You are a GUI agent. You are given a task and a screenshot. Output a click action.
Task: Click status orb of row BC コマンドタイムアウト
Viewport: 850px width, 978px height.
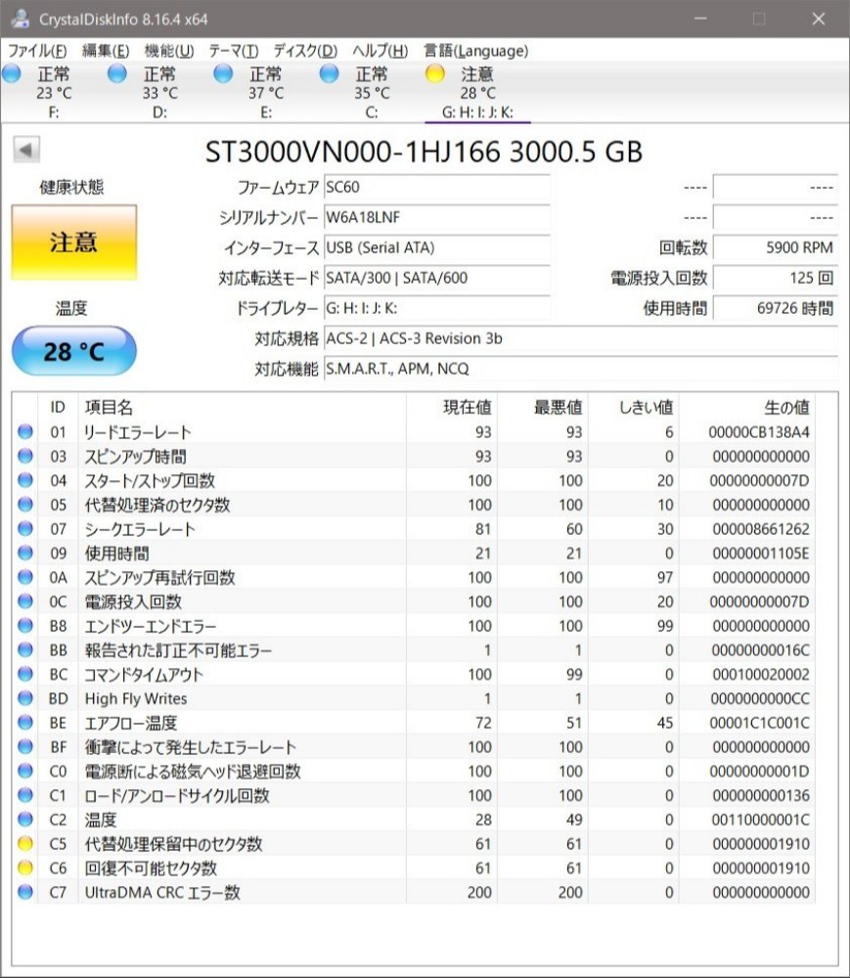[x=25, y=674]
